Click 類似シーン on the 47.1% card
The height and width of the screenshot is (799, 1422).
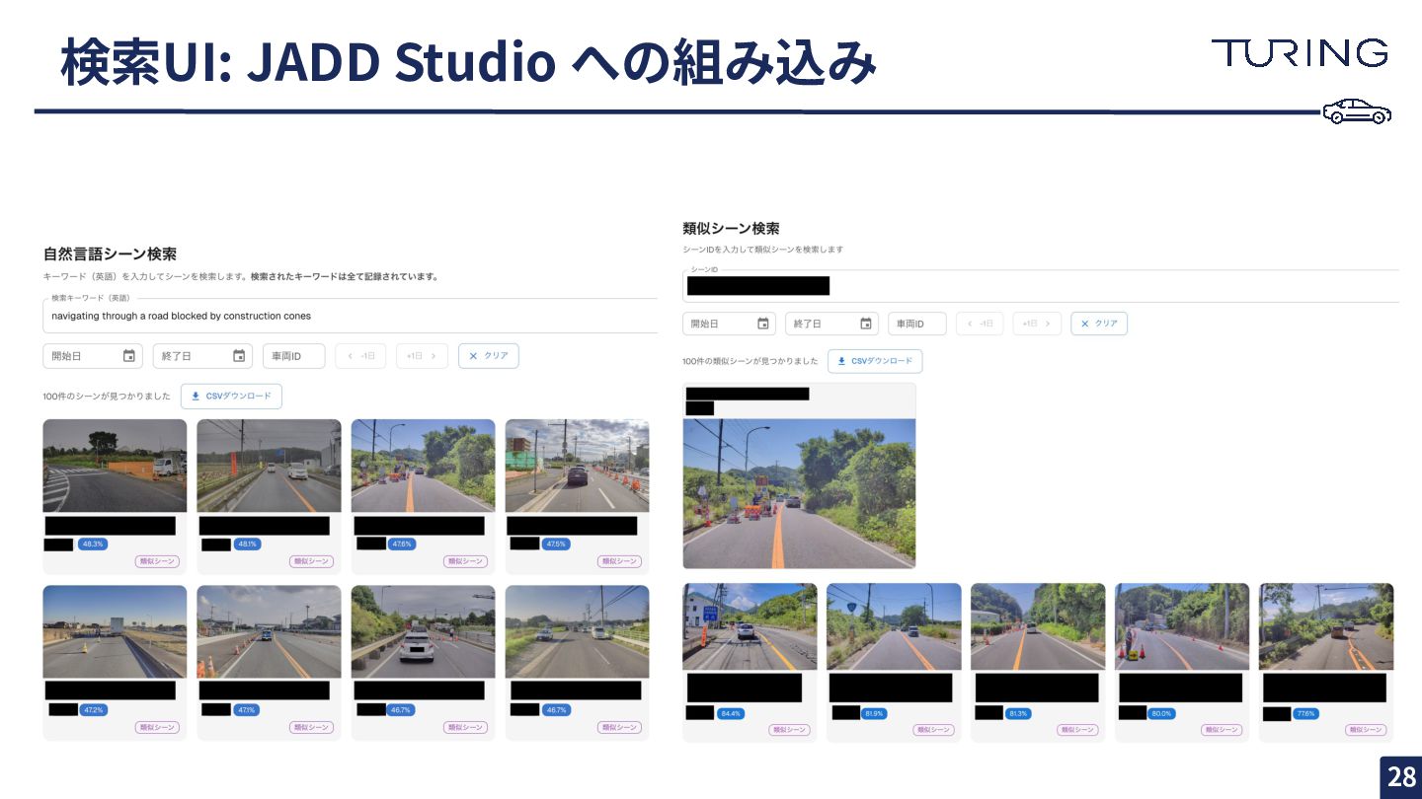(x=311, y=727)
